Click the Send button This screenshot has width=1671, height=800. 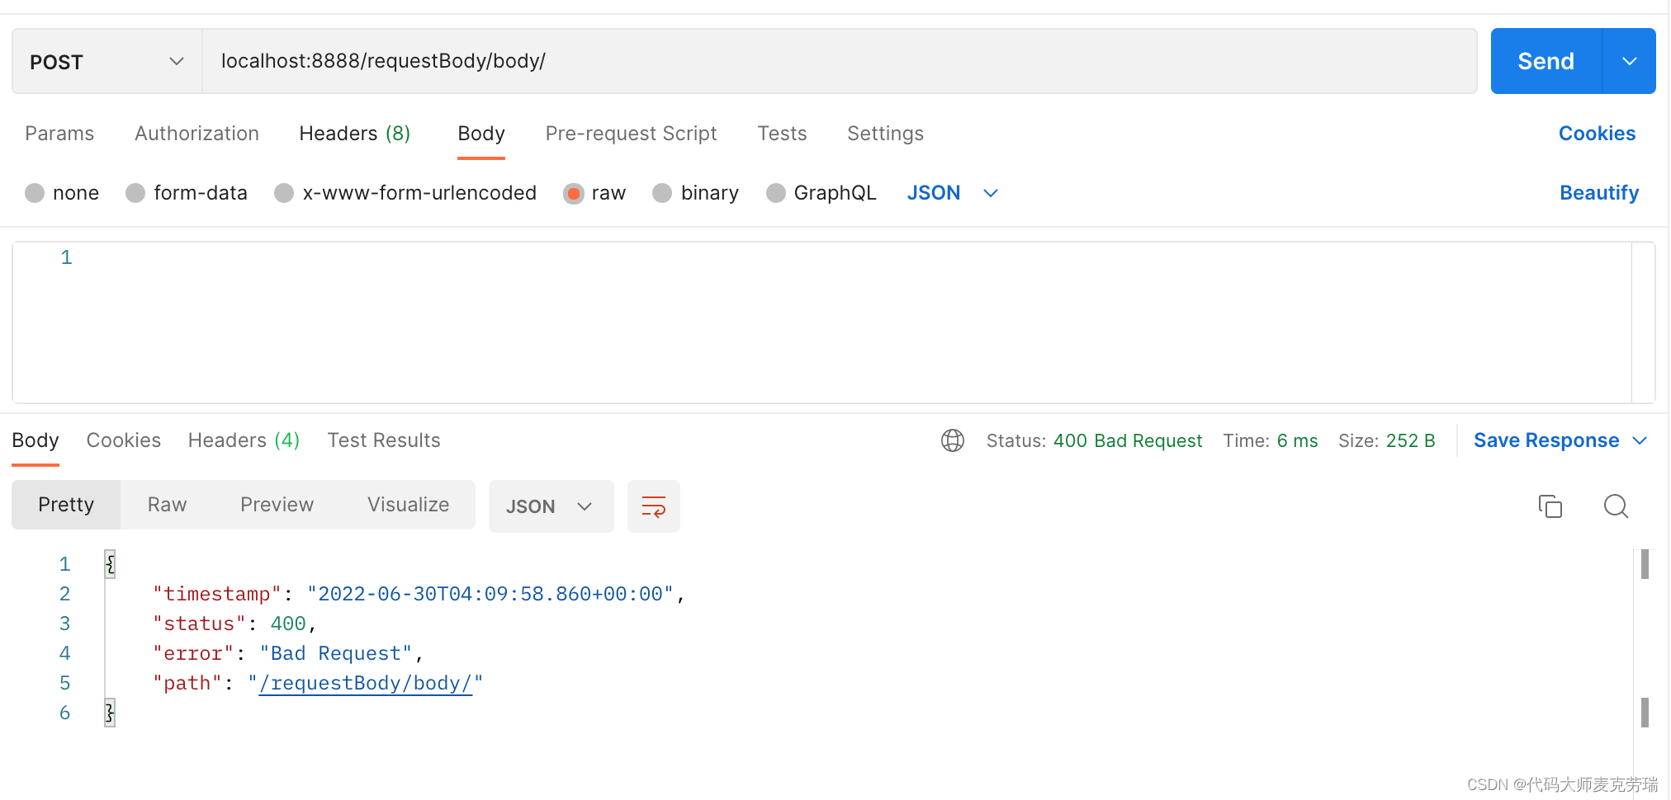tap(1546, 61)
